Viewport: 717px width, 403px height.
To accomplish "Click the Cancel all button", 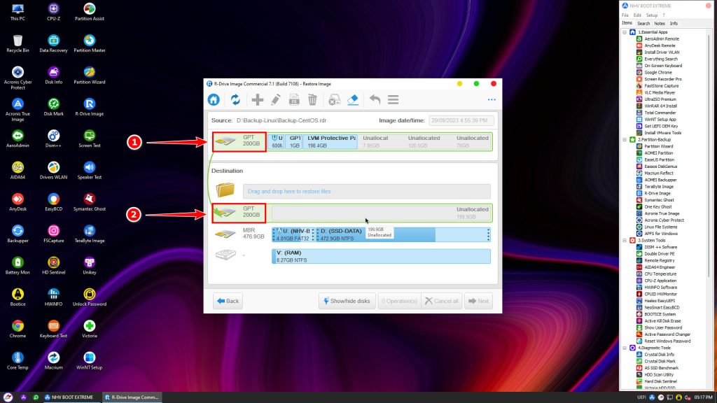I will [x=442, y=301].
